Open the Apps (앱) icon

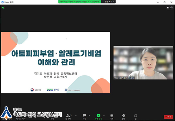point(136,116)
